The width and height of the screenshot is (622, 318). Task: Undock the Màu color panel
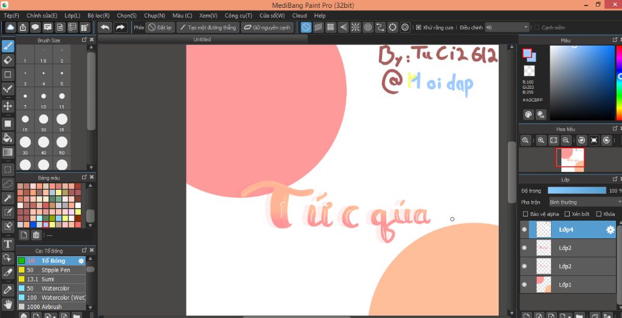point(615,40)
